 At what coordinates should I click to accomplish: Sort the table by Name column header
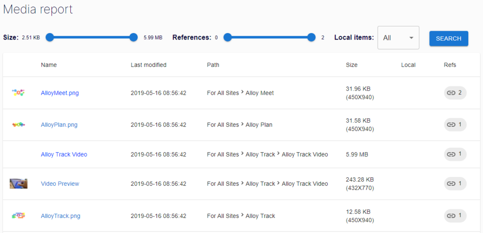(49, 65)
